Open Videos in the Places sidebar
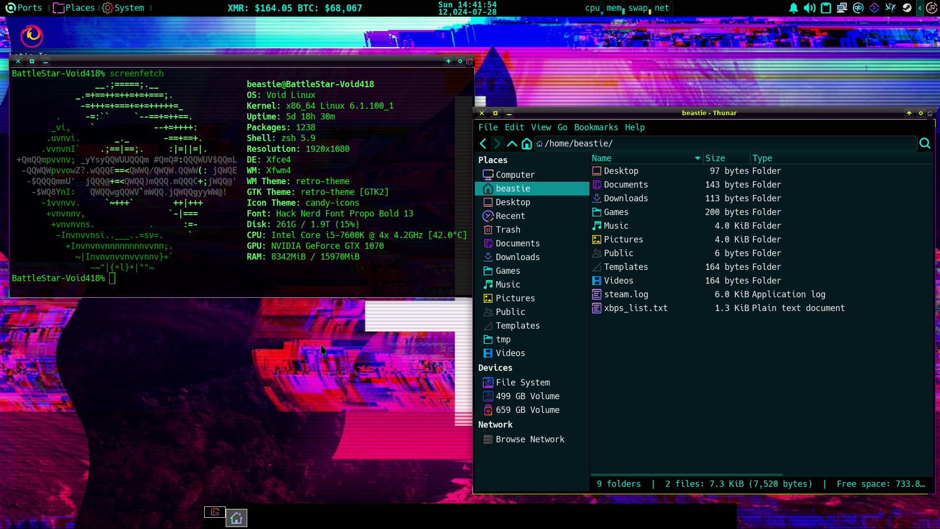This screenshot has width=940, height=529. coord(532,353)
